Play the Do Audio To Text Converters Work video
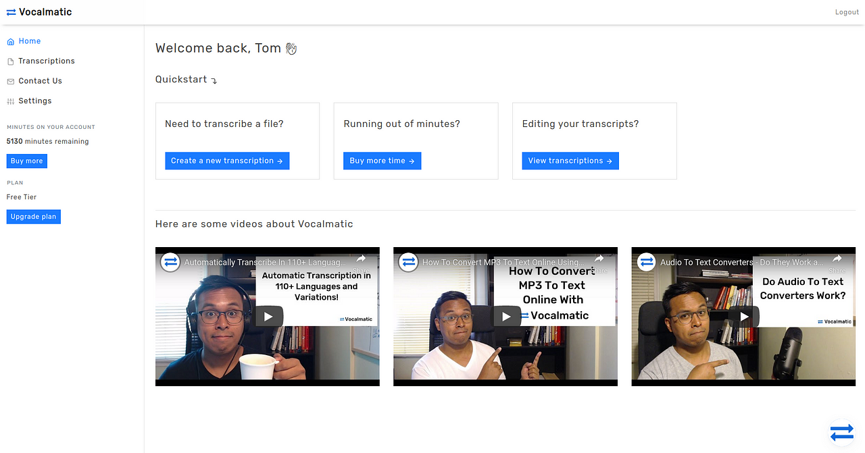This screenshot has width=865, height=453. [745, 316]
